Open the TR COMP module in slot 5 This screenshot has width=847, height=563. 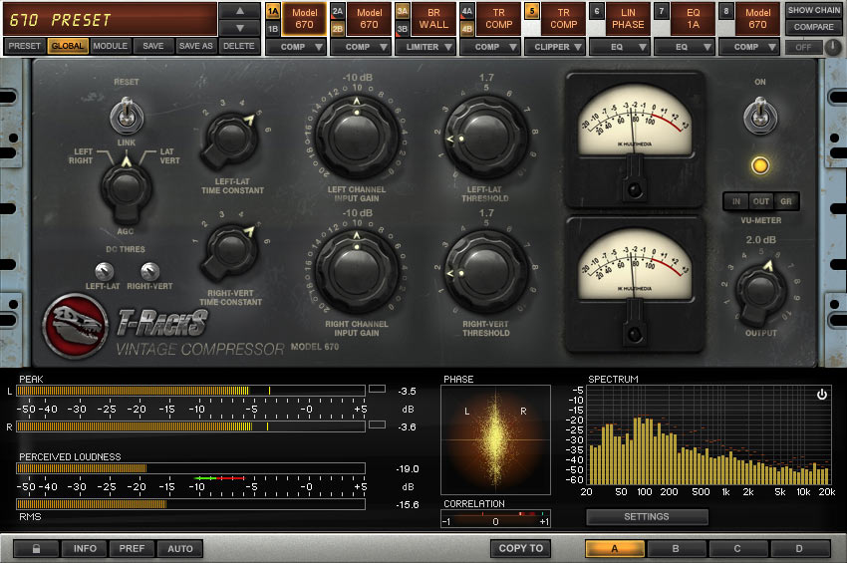pyautogui.click(x=563, y=19)
